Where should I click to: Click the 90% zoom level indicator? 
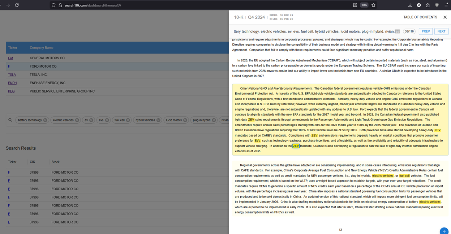tap(364, 5)
